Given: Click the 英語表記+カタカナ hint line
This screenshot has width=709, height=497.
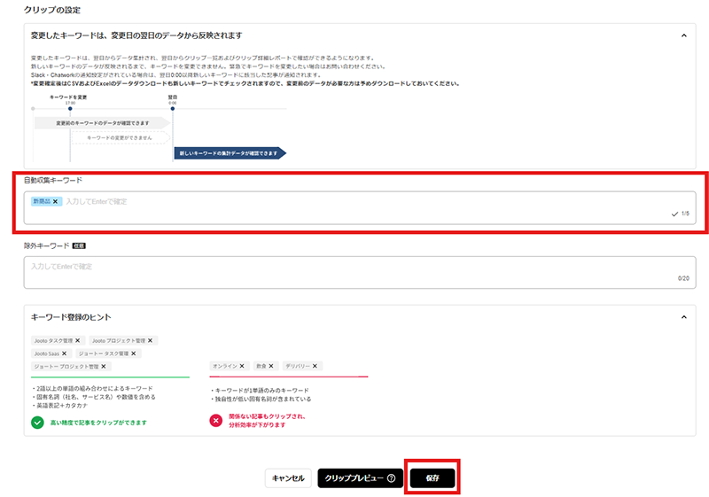Looking at the screenshot, I should [62, 405].
